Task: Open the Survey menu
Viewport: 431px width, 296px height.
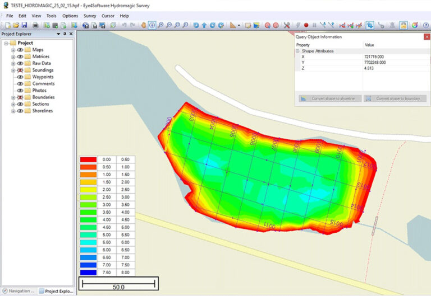Action: (90, 16)
